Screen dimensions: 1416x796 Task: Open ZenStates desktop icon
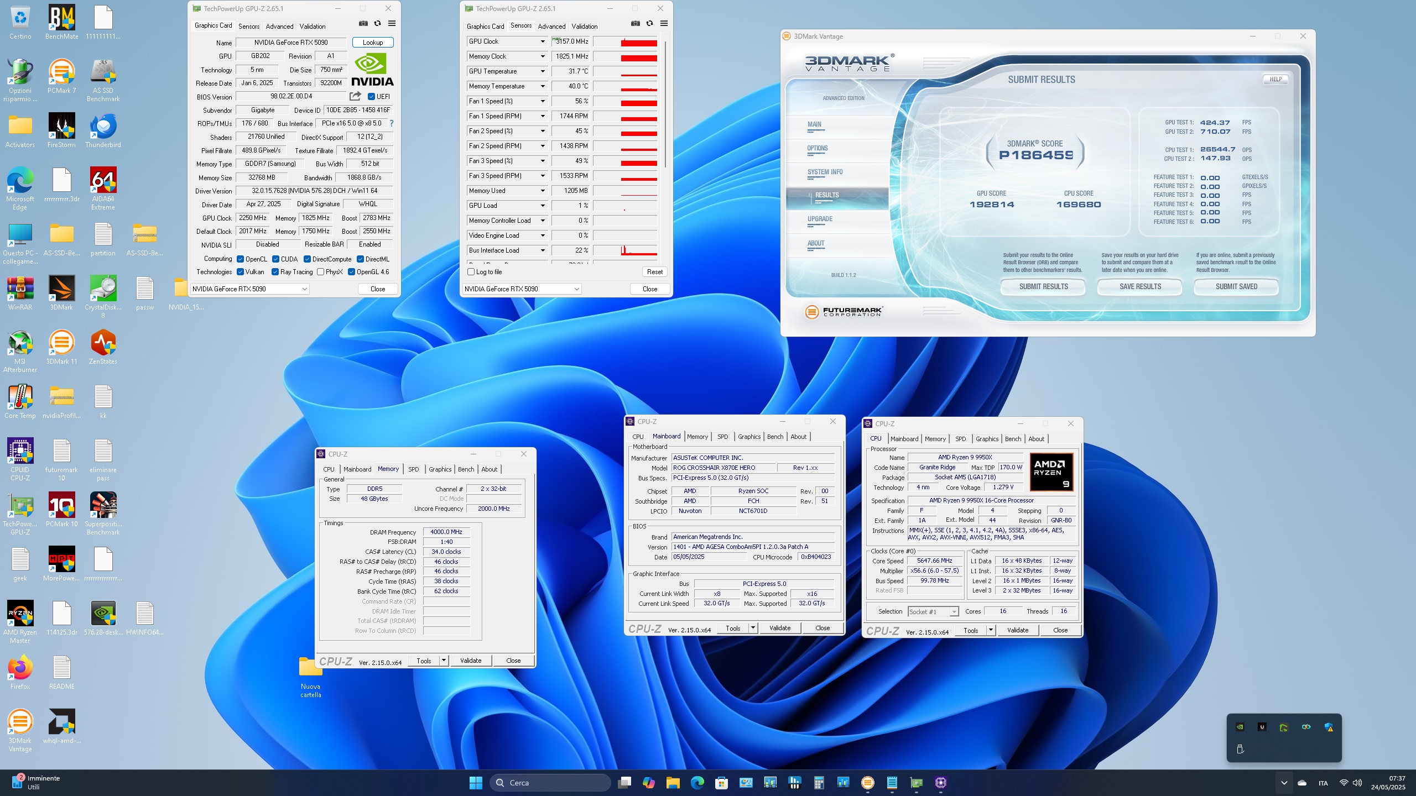[x=103, y=348]
